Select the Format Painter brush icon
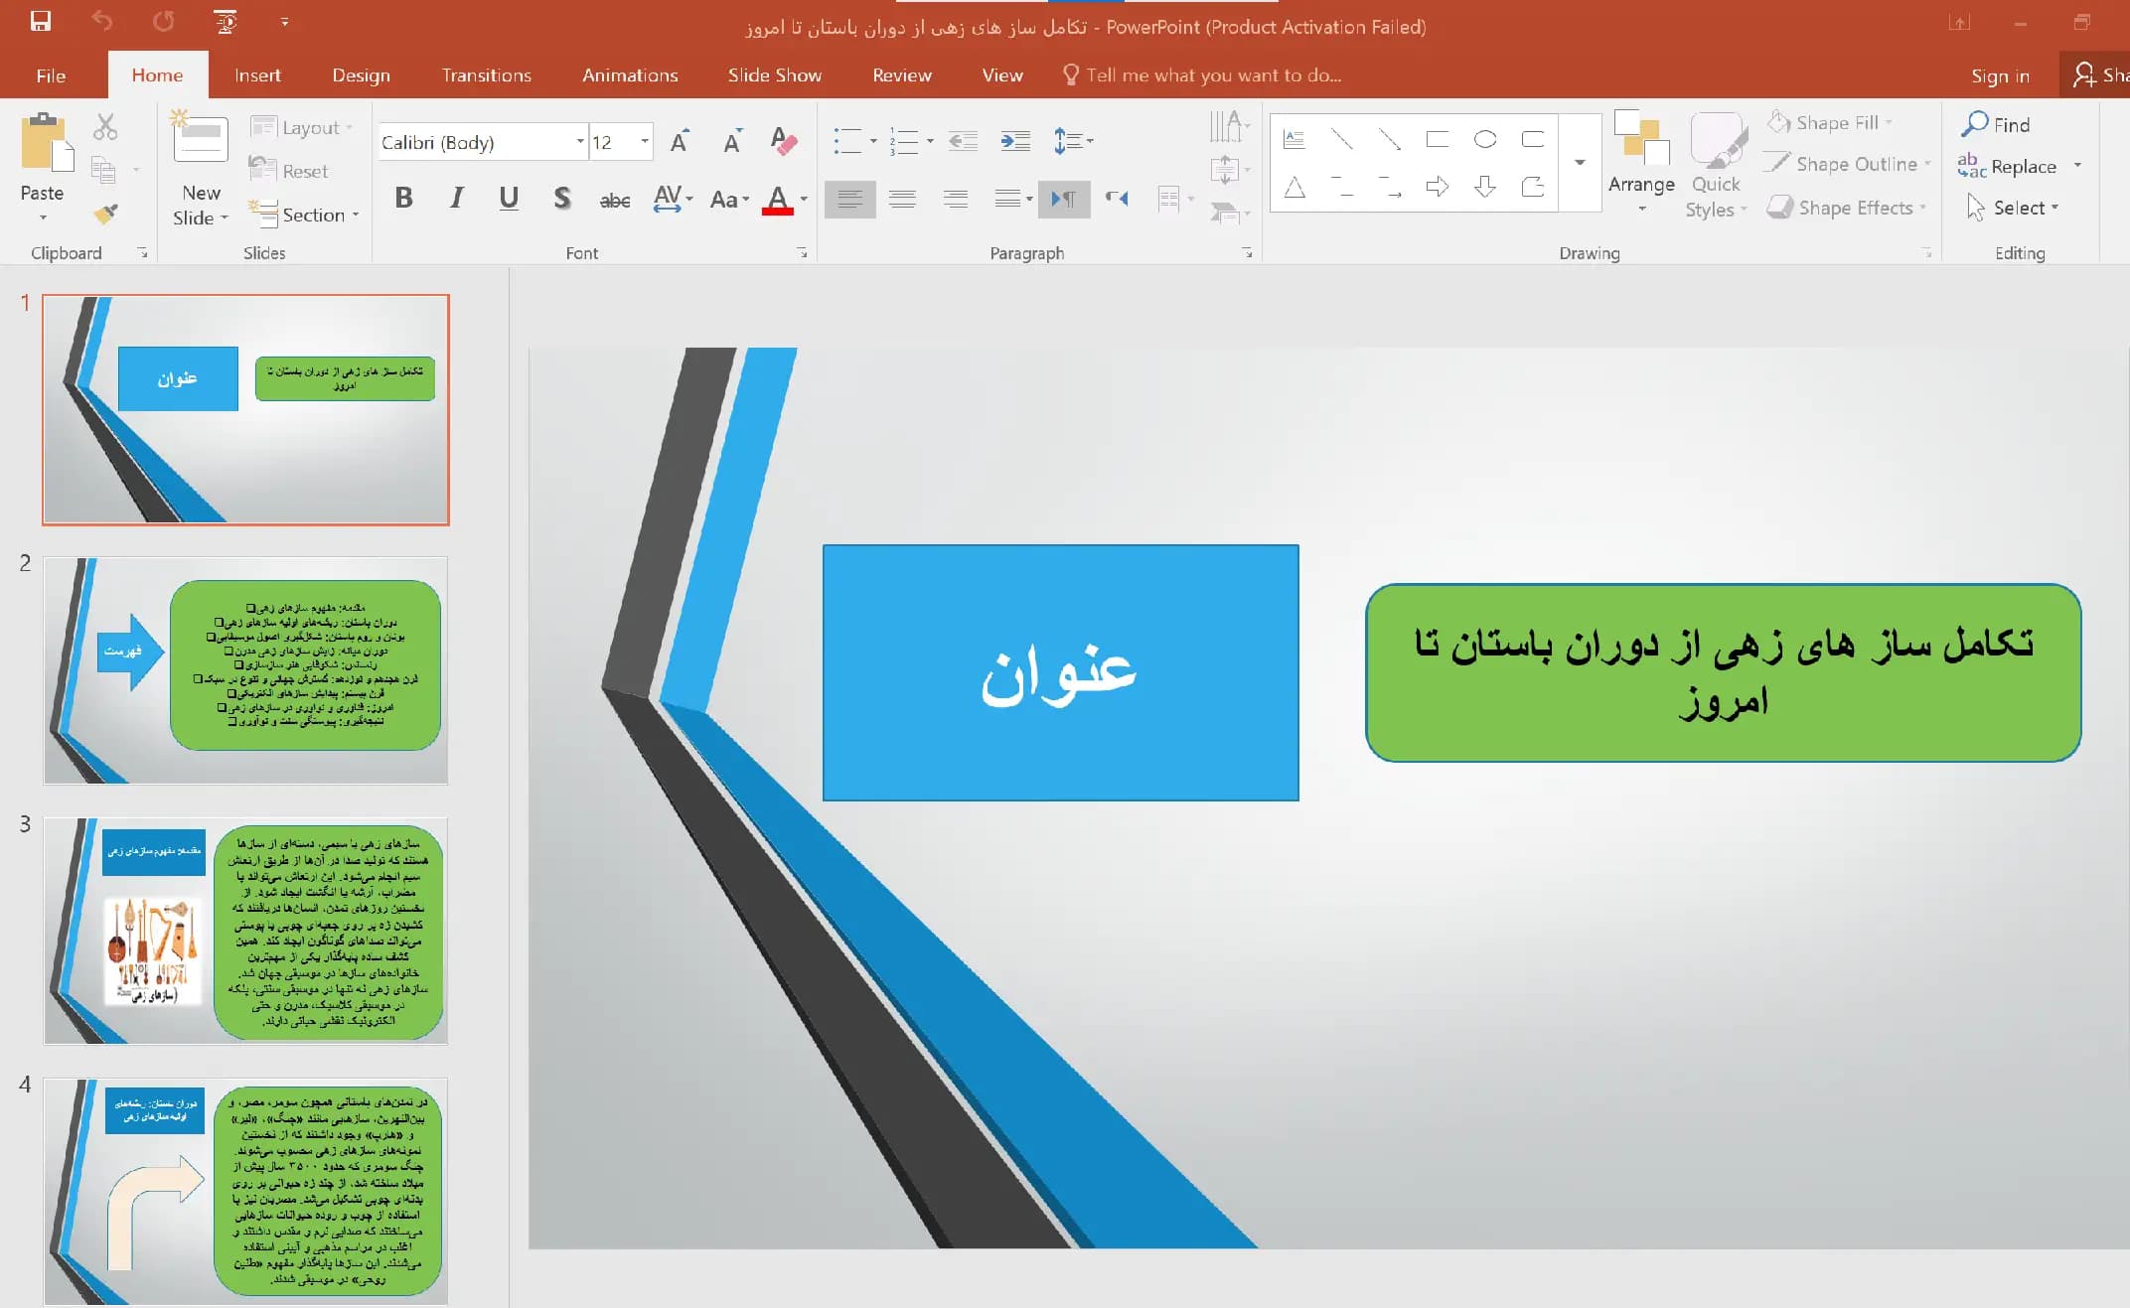 point(104,213)
